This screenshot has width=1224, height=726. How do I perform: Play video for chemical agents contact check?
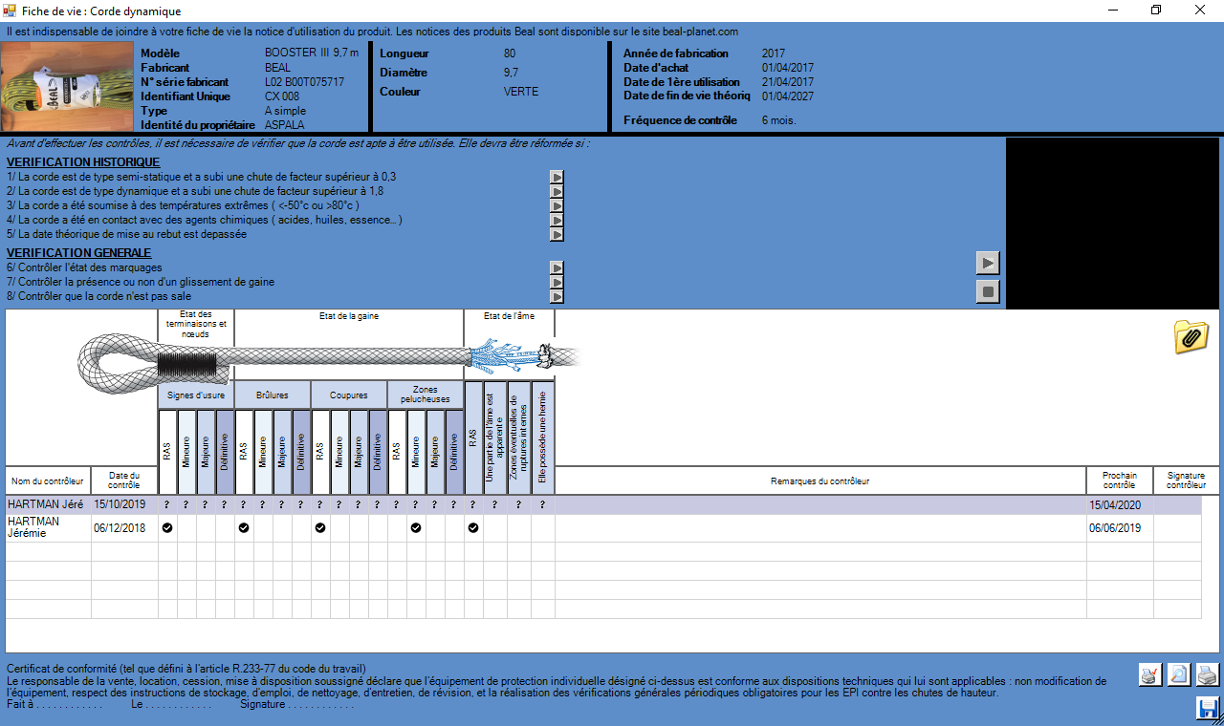[557, 220]
